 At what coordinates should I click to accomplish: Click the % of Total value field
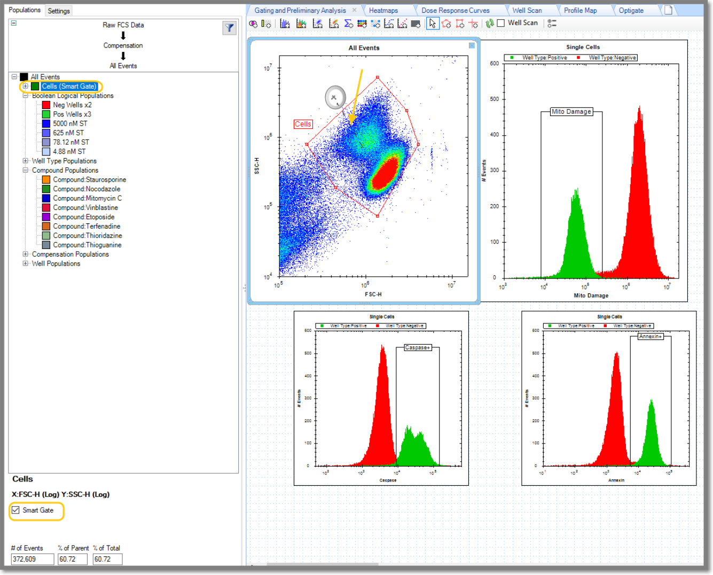(x=107, y=559)
